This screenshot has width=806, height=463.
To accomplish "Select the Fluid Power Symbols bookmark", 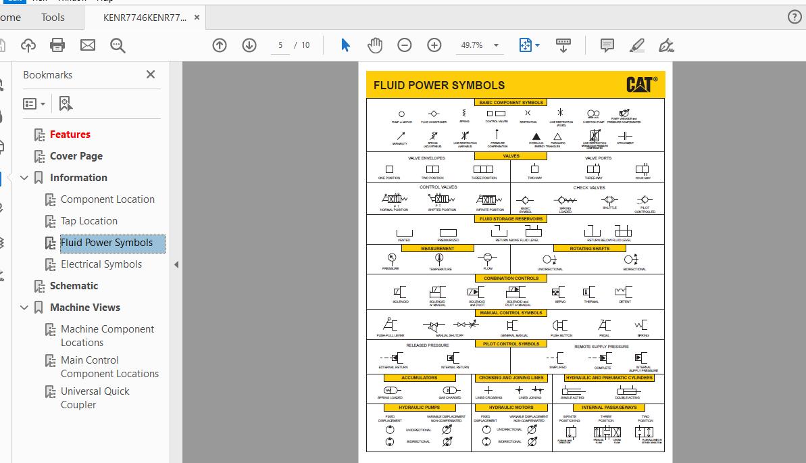I will (107, 242).
